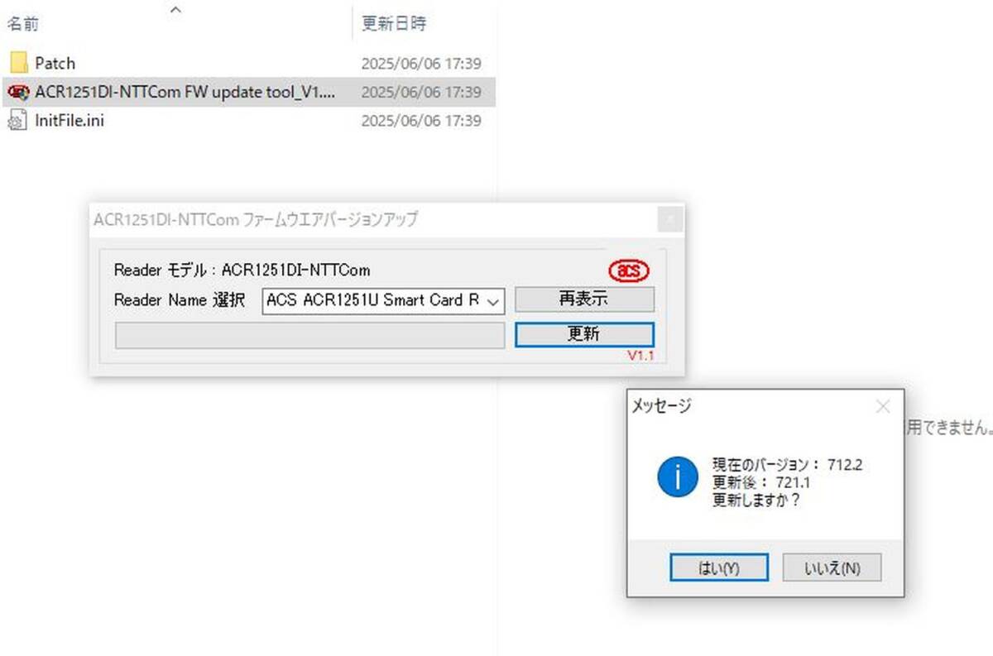Screen dimensions: 993x656
Task: Open the Patch folder icon
Action: pos(18,63)
